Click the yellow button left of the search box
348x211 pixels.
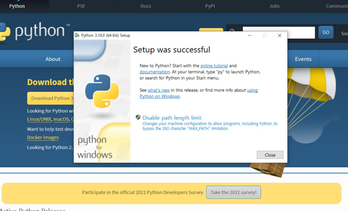(211, 30)
